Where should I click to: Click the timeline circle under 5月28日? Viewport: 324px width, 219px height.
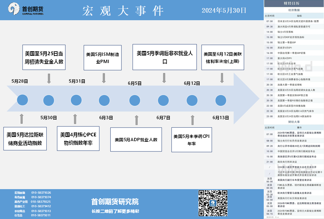22,100
